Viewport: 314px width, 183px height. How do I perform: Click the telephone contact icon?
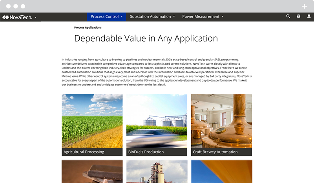tap(298, 16)
